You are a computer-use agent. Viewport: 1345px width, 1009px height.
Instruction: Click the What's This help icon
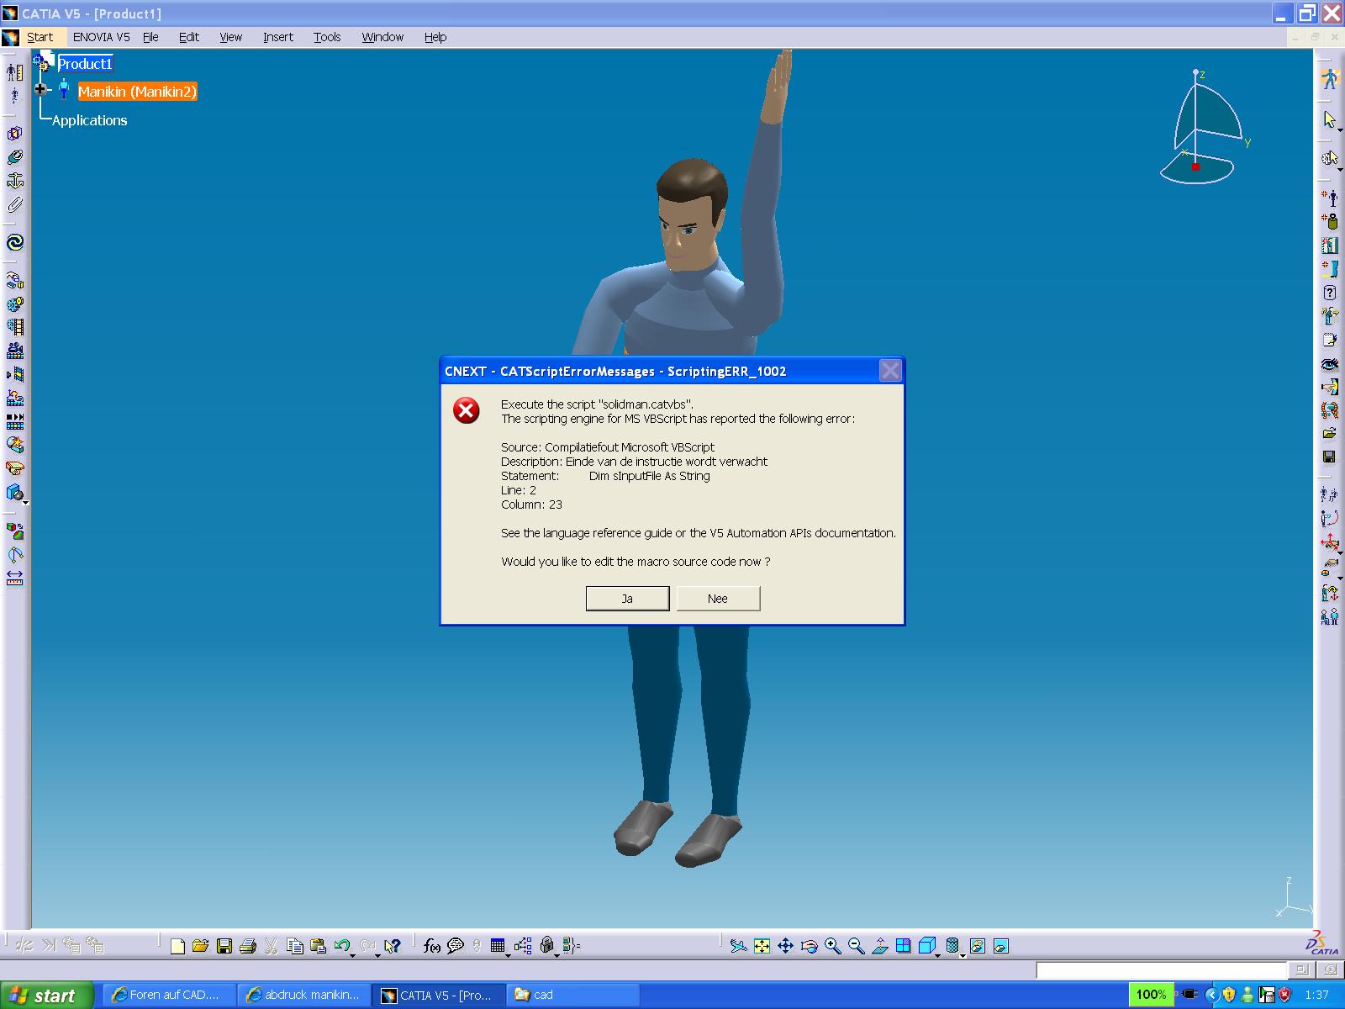coord(392,946)
